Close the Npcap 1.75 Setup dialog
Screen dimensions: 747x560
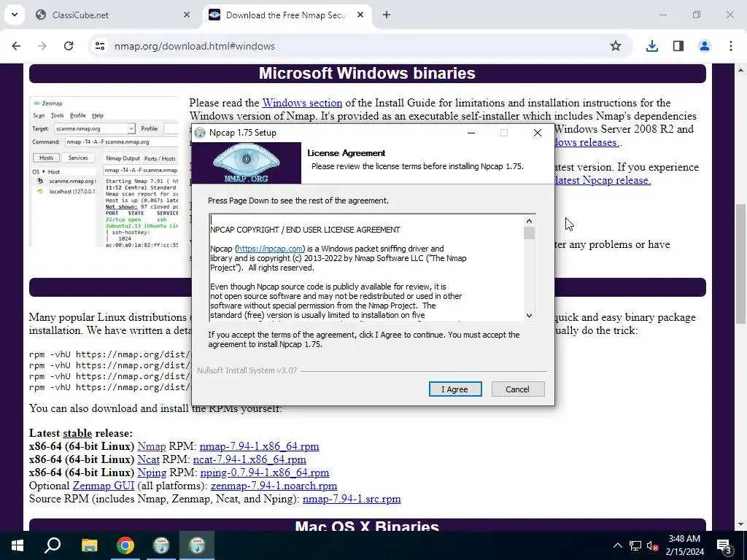pyautogui.click(x=538, y=133)
